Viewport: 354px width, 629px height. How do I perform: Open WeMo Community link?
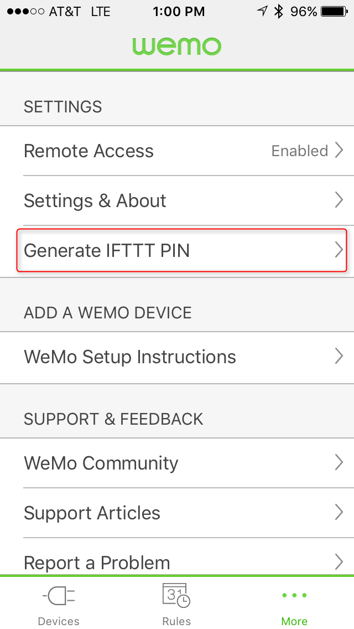[177, 463]
